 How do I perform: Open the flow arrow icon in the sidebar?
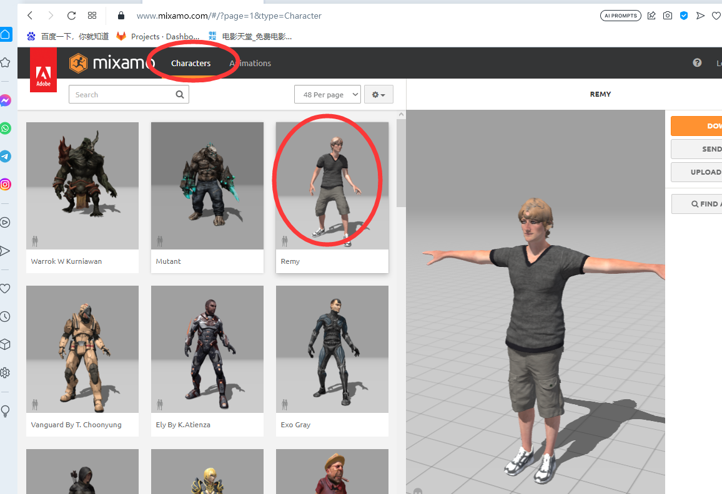point(5,251)
